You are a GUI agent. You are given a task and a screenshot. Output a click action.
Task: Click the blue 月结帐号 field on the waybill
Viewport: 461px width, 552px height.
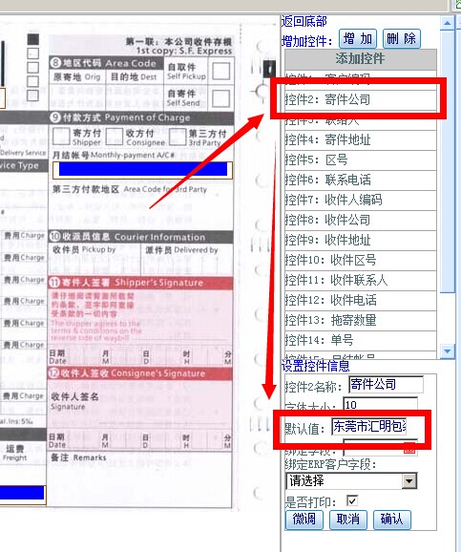142,169
